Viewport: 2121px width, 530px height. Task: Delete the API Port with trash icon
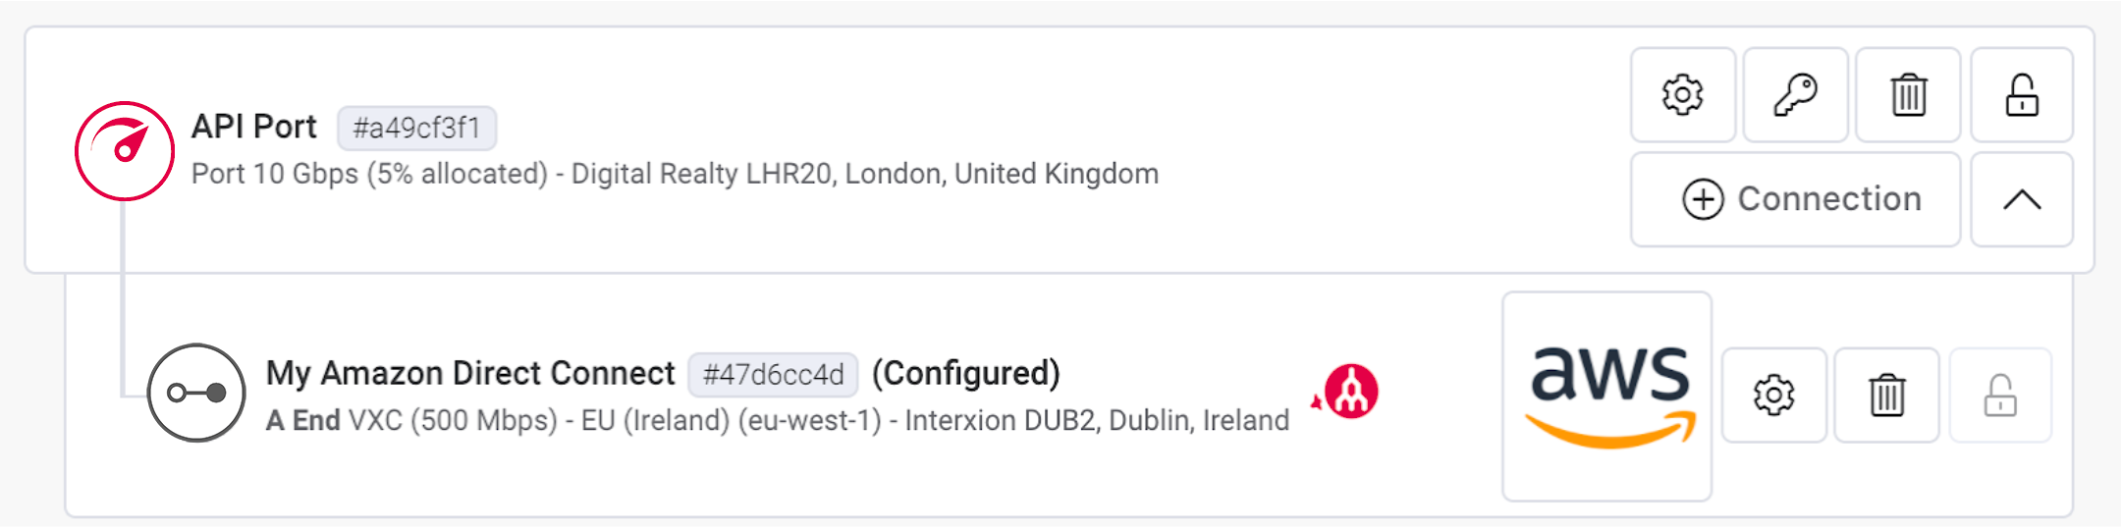point(1908,95)
